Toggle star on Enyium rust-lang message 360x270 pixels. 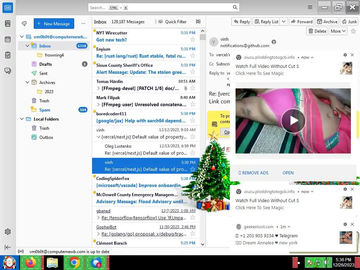pyautogui.click(x=193, y=56)
